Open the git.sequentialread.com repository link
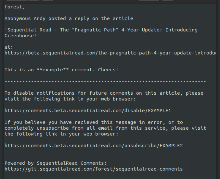 click(94, 169)
